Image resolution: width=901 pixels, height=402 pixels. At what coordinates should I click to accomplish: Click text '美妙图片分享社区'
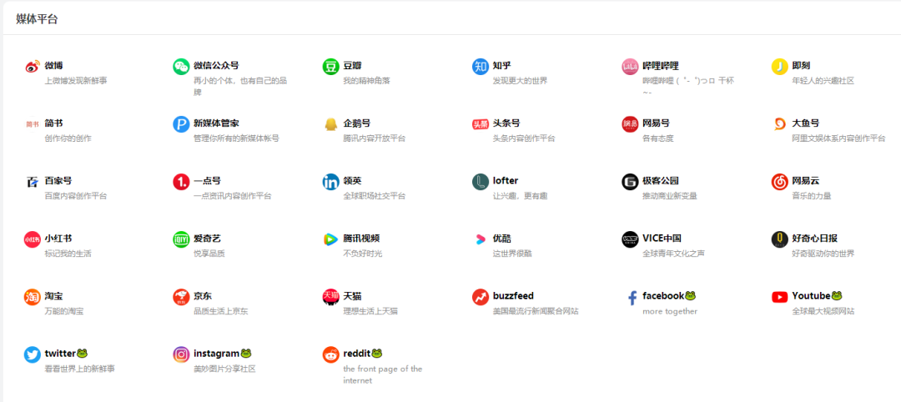click(x=224, y=369)
